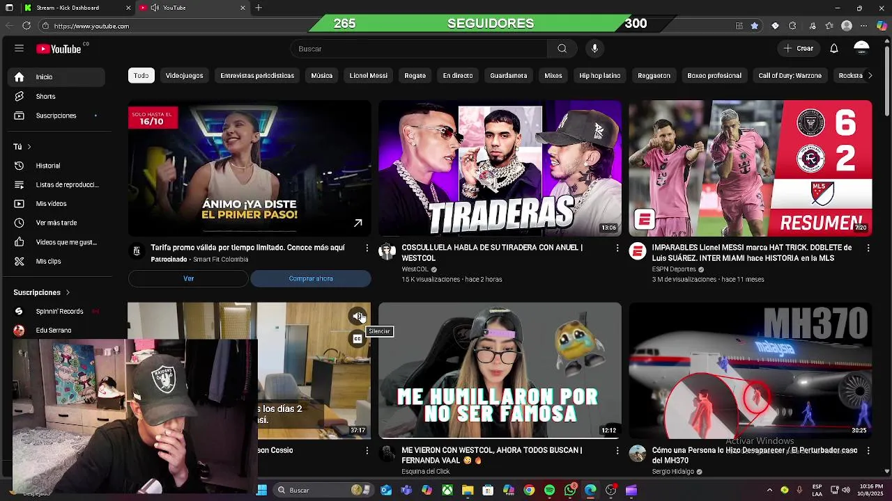
Task: Click the TIRADERAS video thumbnail
Action: [x=500, y=168]
